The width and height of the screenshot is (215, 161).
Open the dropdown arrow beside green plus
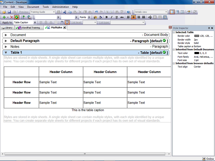pos(8,17)
